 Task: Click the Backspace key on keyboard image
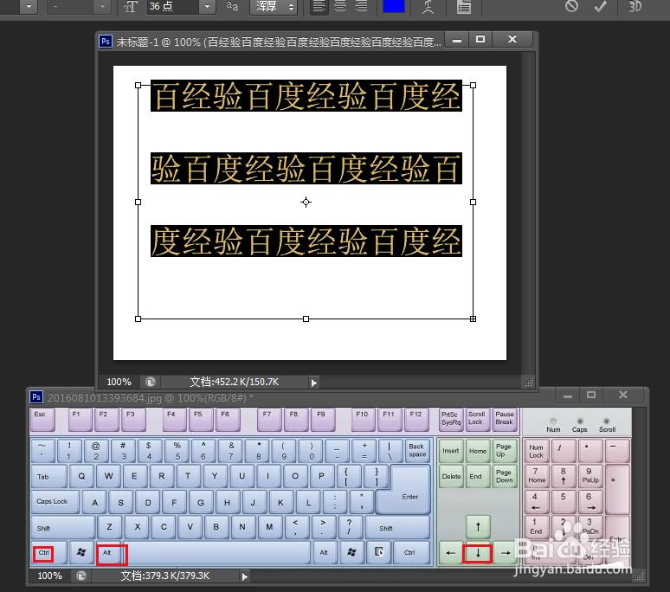point(416,451)
